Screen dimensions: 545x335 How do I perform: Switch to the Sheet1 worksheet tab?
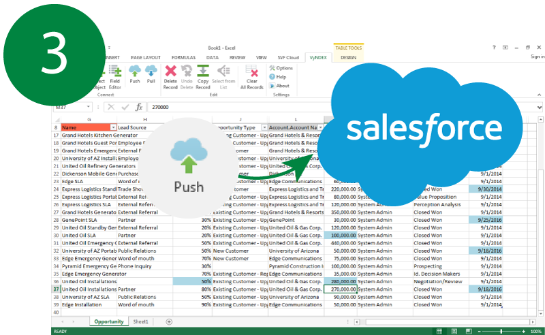[x=140, y=322]
